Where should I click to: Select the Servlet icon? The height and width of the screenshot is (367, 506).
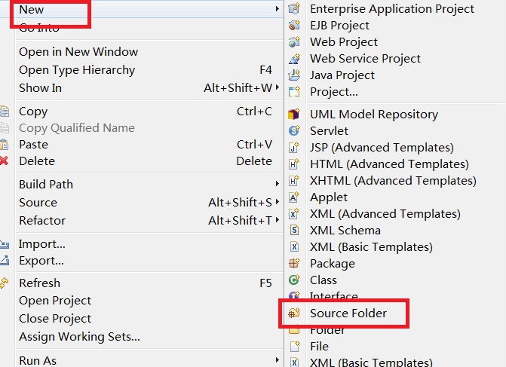coord(295,131)
